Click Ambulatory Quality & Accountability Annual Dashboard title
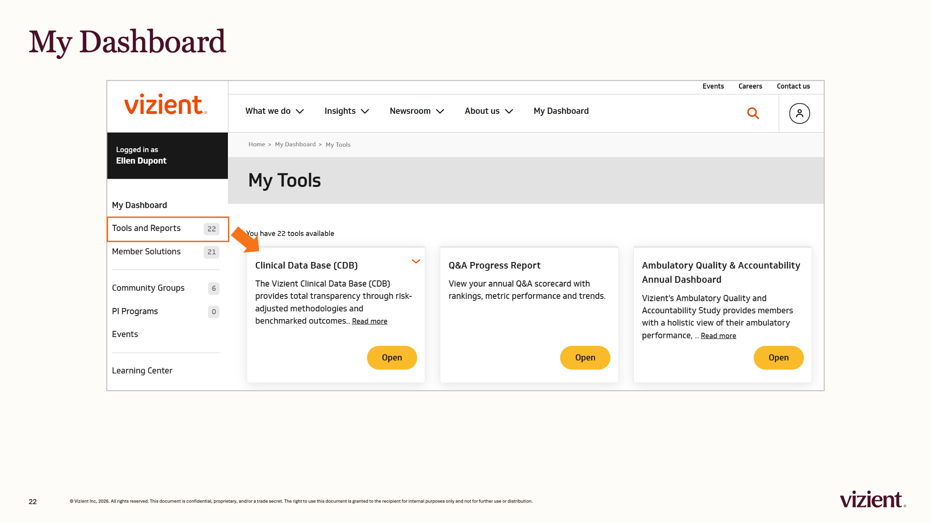 pos(721,272)
